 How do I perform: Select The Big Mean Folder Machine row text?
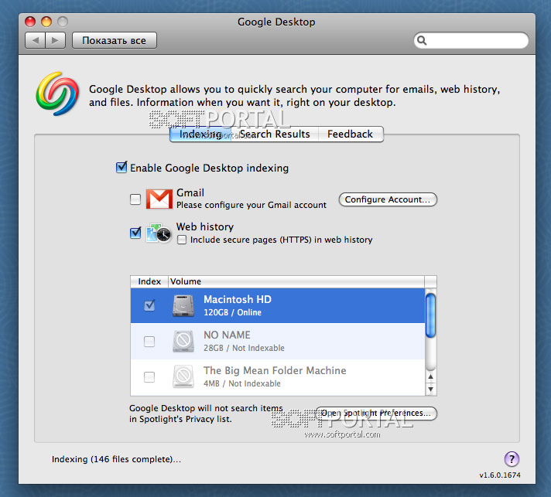tap(275, 371)
